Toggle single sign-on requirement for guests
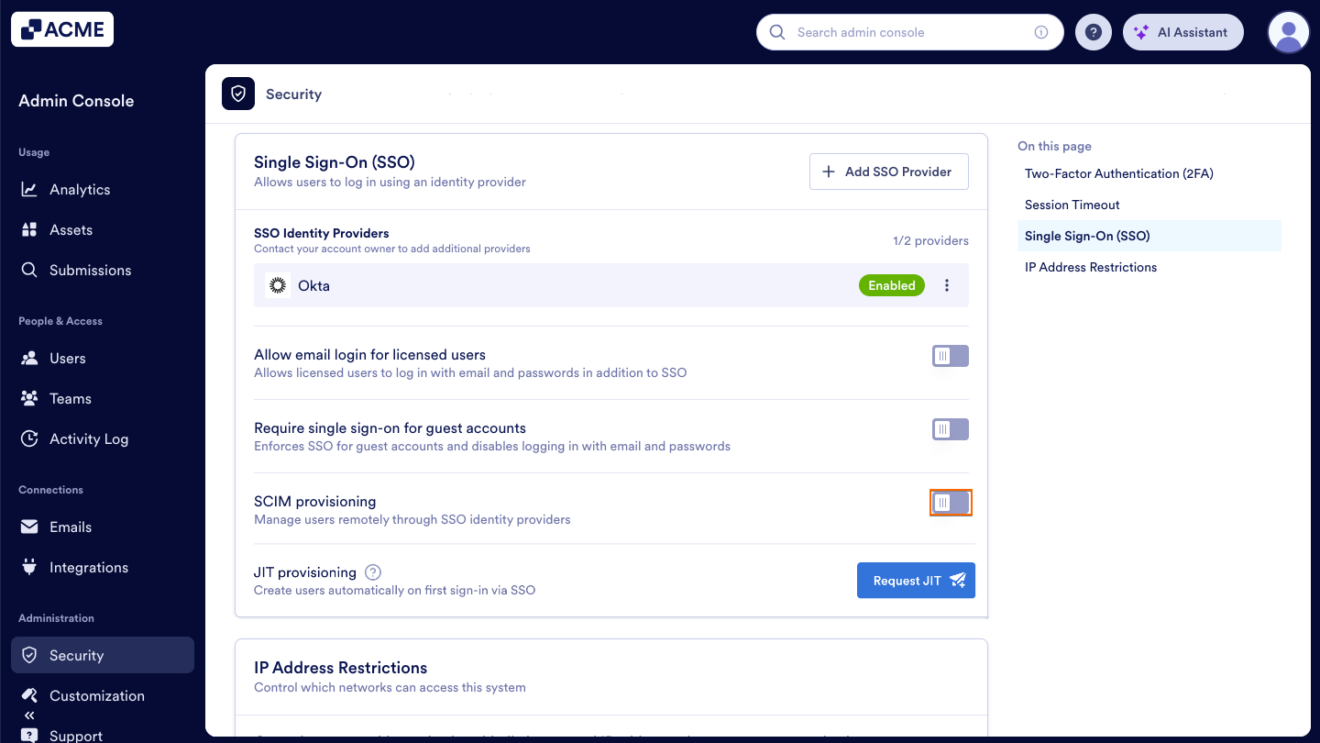1320x743 pixels. click(x=950, y=428)
